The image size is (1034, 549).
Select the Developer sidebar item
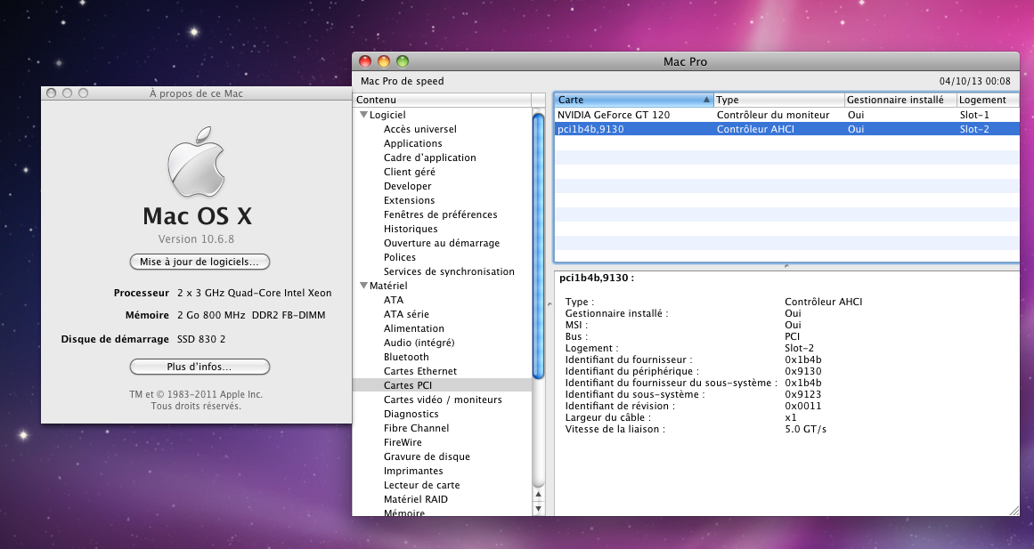408,186
